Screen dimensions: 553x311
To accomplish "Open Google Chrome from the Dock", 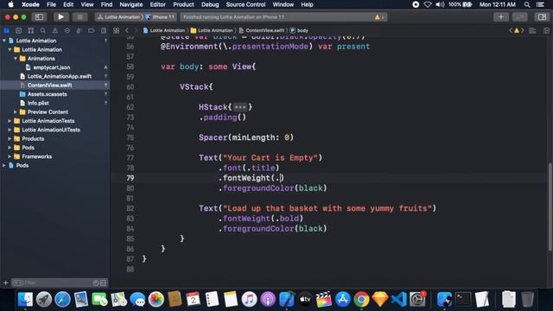I will 361,300.
